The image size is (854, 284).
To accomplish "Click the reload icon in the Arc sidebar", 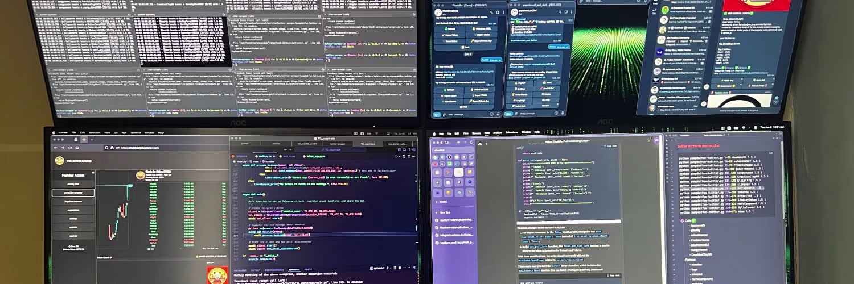I will [471, 143].
